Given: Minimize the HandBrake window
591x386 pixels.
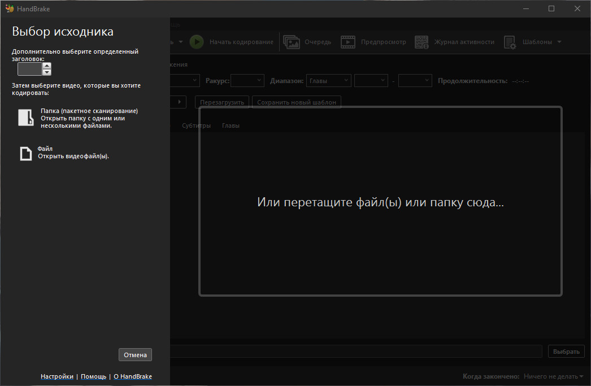Looking at the screenshot, I should 526,8.
